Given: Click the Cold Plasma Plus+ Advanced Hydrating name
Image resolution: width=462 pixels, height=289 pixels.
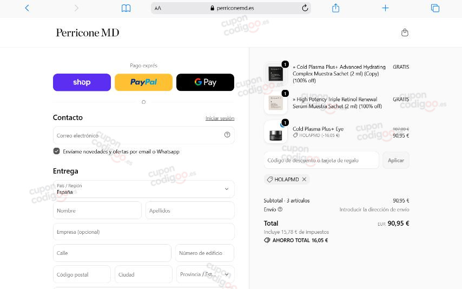Looking at the screenshot, I should coord(339,74).
